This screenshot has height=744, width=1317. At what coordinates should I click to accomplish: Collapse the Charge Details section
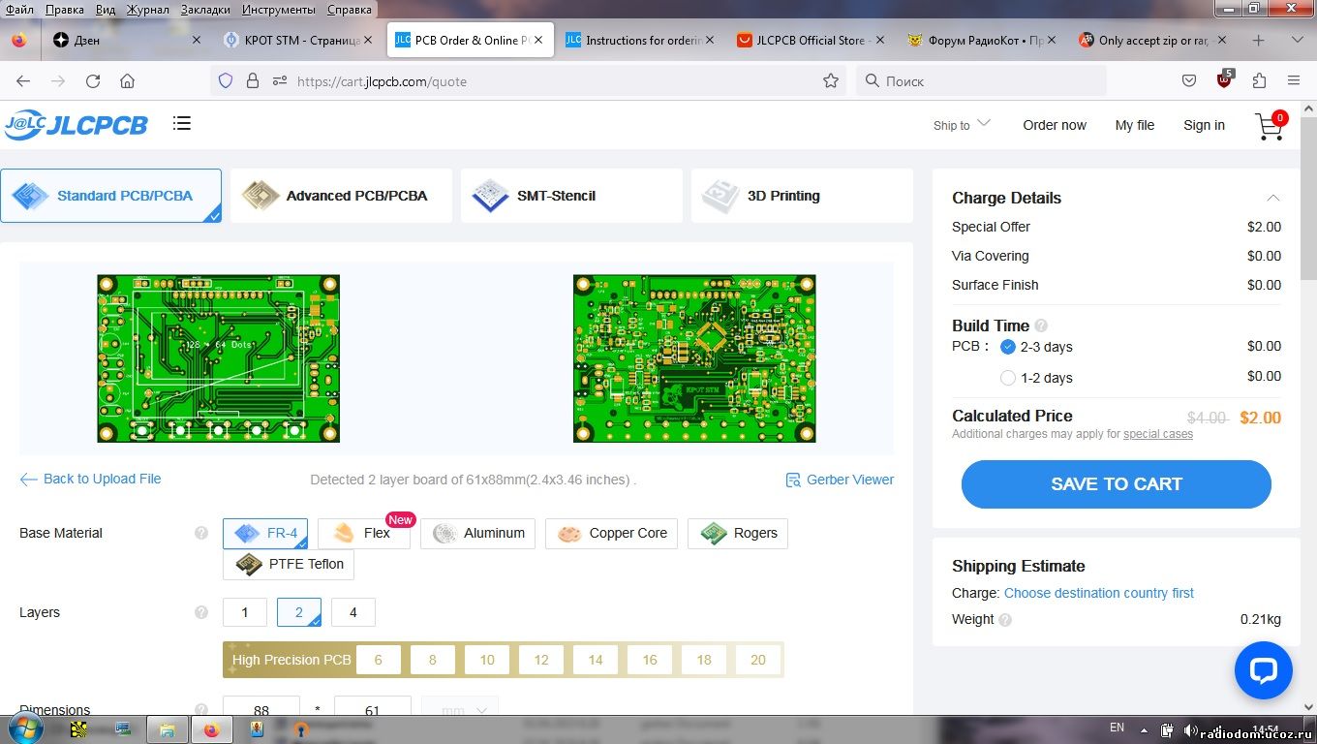[x=1273, y=198]
